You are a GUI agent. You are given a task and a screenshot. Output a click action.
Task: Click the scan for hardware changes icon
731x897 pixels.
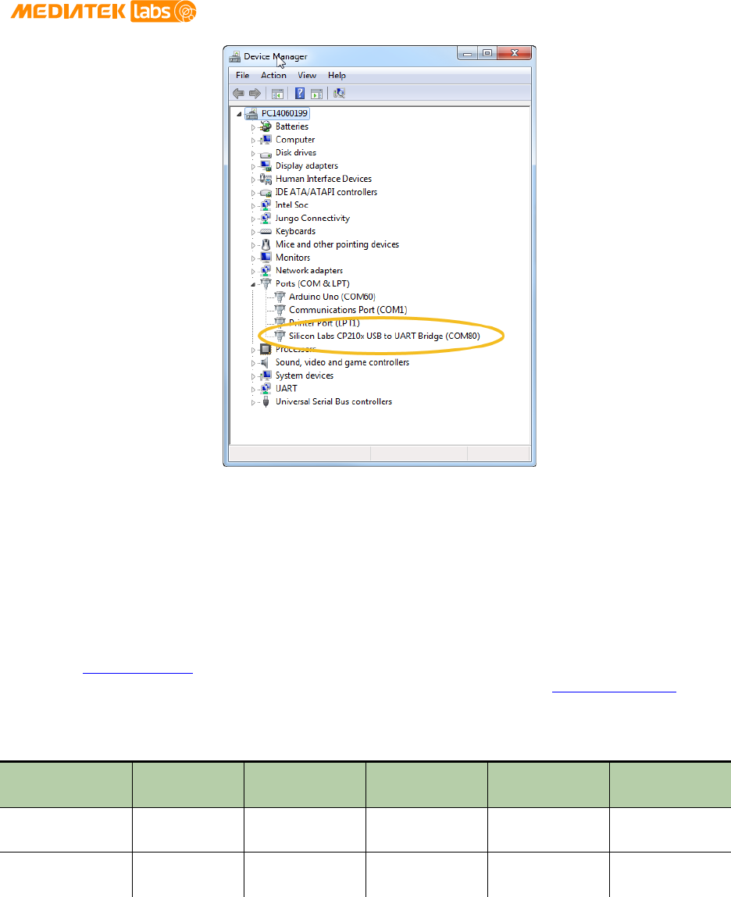[340, 93]
